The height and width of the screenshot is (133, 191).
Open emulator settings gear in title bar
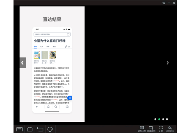[x=164, y=3]
